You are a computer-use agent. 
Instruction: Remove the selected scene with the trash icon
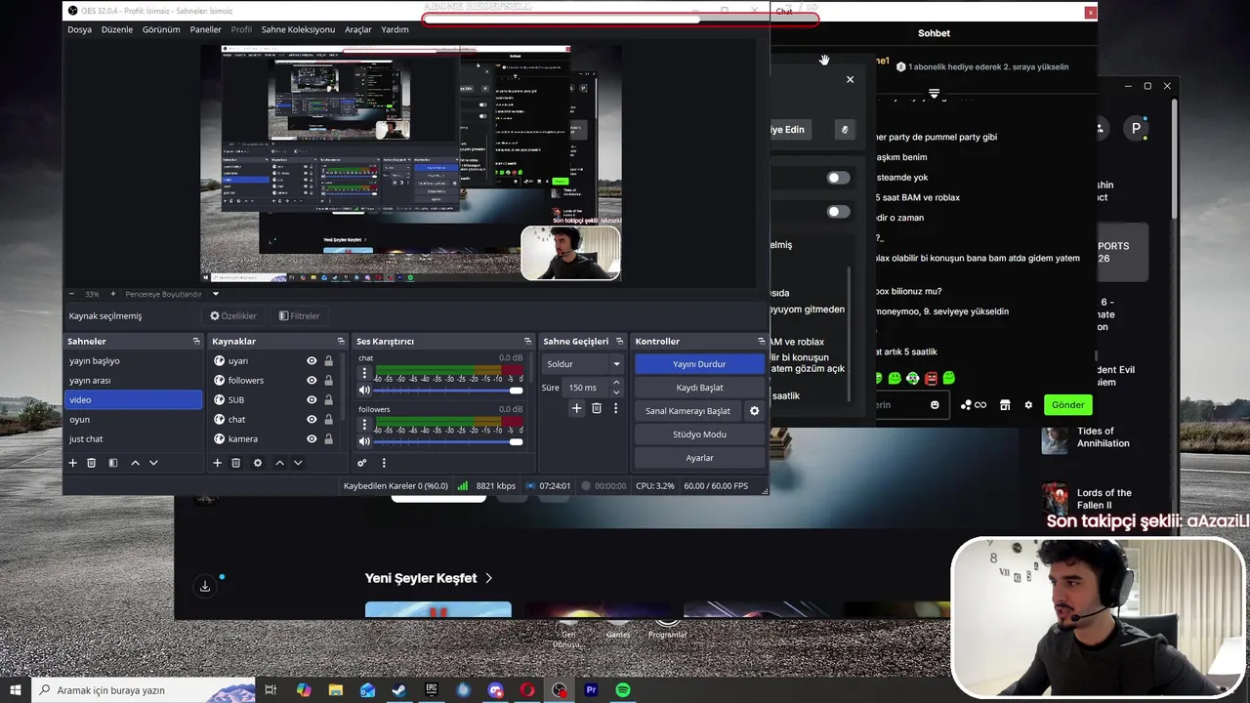(92, 463)
